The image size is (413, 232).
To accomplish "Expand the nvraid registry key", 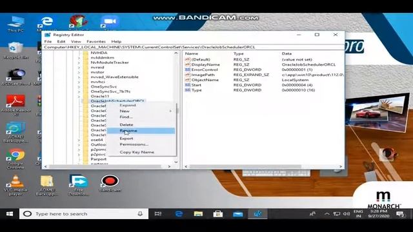I will click(x=79, y=67).
